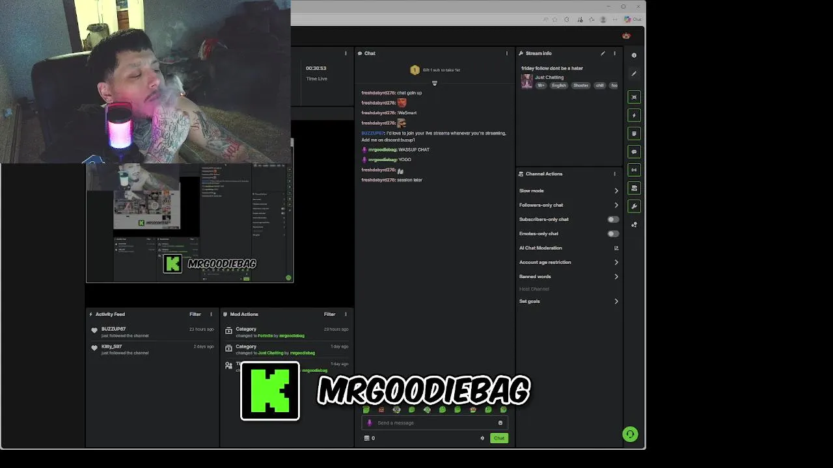This screenshot has height=468, width=833.
Task: Click the English stream tag
Action: 559,85
